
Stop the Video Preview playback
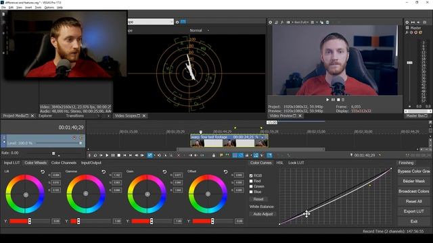[338, 100]
